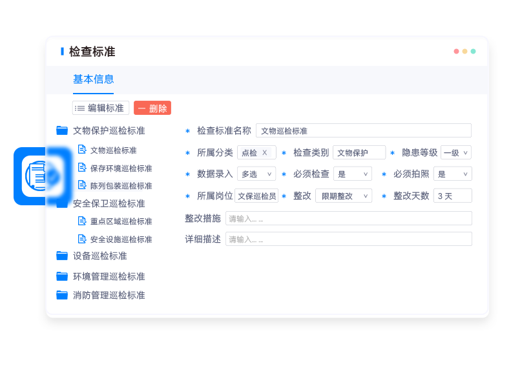Click the 安全设施巡检标准 document icon
The height and width of the screenshot is (366, 511).
[82, 239]
